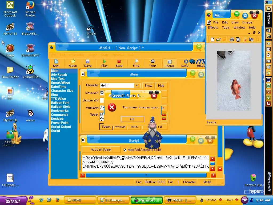Click Find in the MASH toolbar
This screenshot has width=273, height=205.
(136, 63)
